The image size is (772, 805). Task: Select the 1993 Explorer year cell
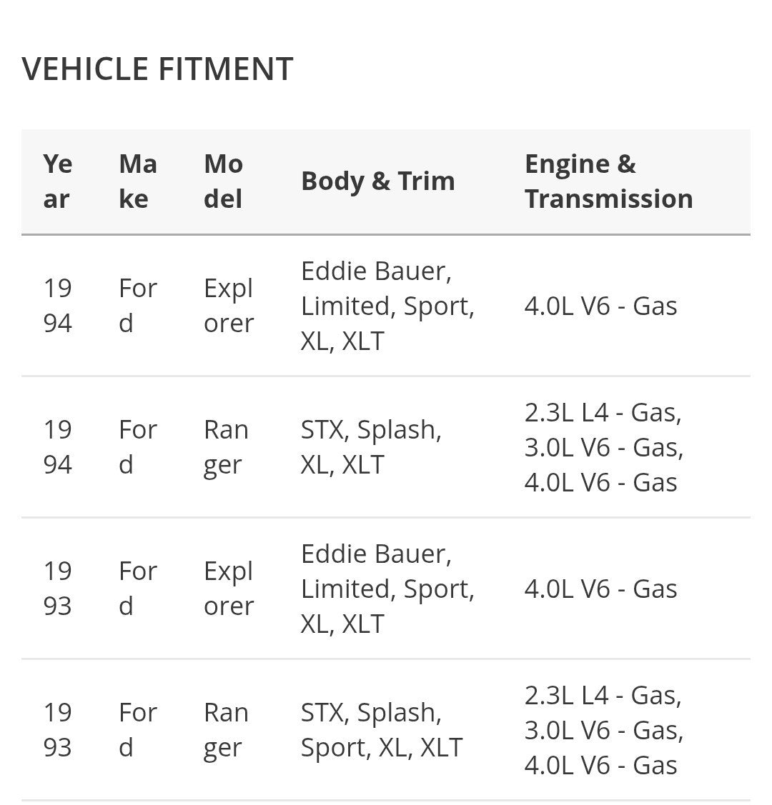click(57, 589)
